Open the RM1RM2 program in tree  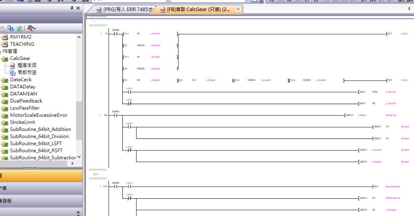tap(21, 37)
